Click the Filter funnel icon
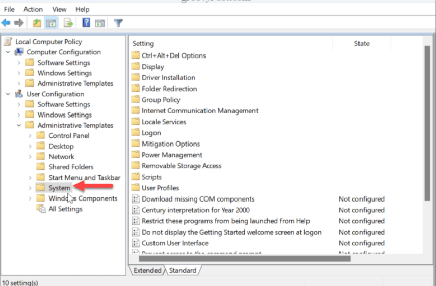 click(118, 23)
